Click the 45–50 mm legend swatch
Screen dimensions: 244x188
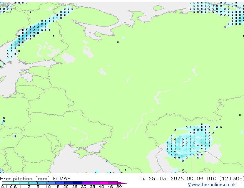[x=113, y=183]
